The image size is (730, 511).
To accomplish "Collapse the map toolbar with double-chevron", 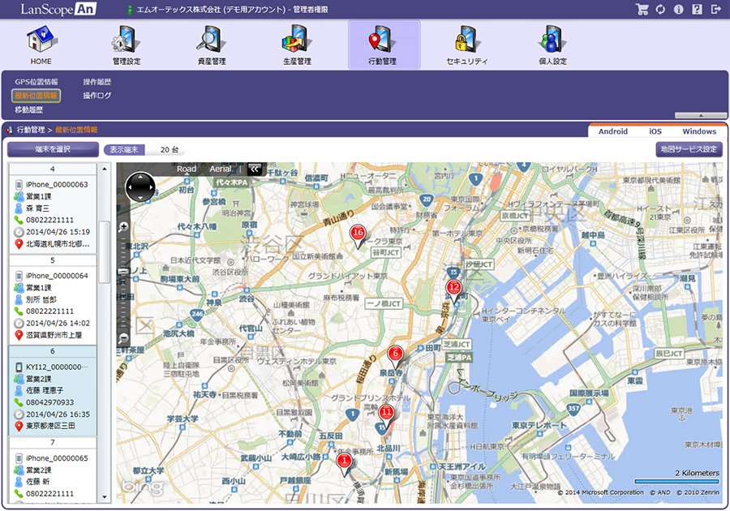I will click(x=254, y=169).
